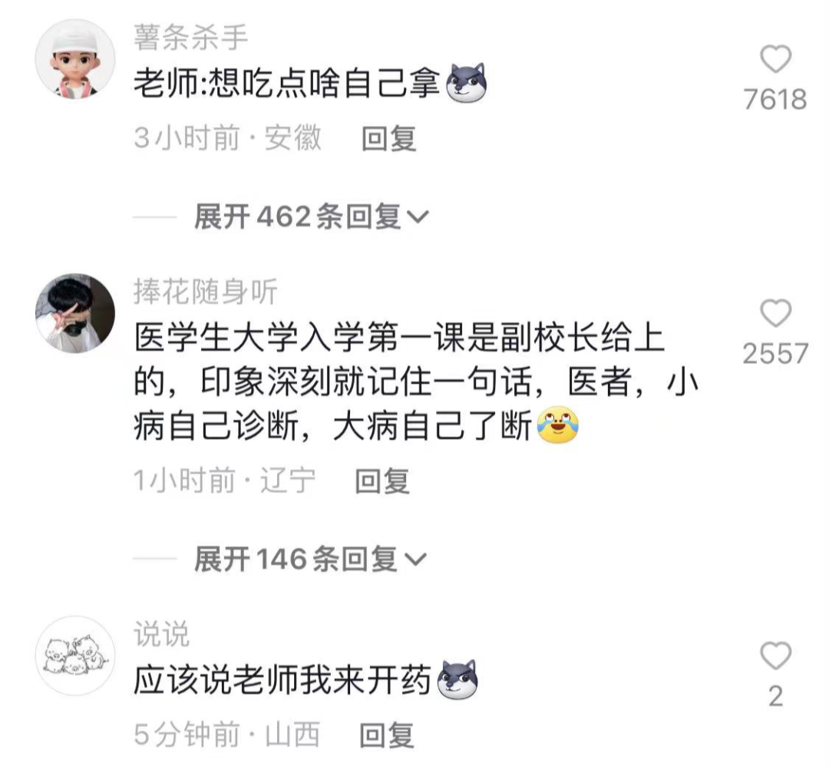Open 薯条杀手's avatar profile picture
Viewport: 829px width, 767px height.
[x=75, y=59]
